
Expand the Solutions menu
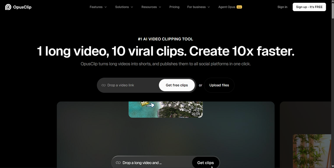(x=124, y=7)
